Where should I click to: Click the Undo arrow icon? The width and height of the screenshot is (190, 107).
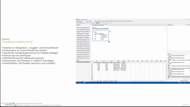click(x=88, y=23)
